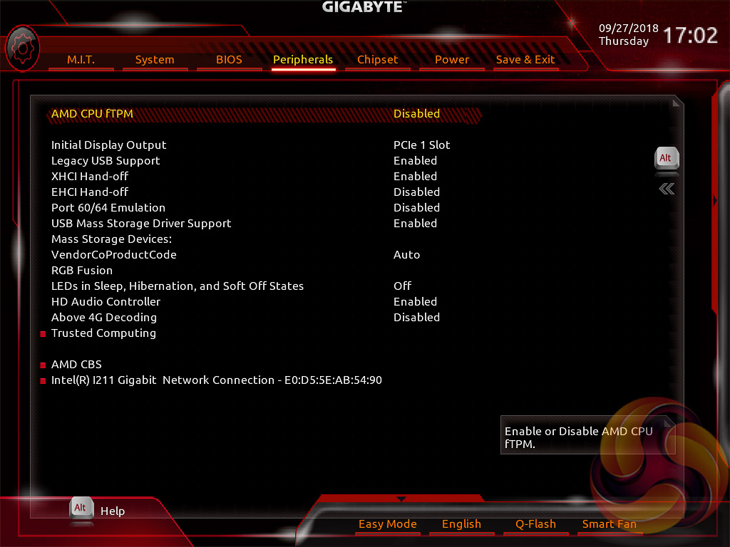Open Smart Fan settings
730x547 pixels.
tap(610, 524)
